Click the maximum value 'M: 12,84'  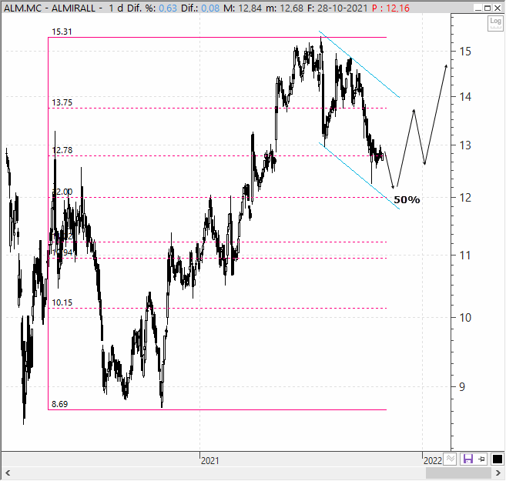pos(243,8)
